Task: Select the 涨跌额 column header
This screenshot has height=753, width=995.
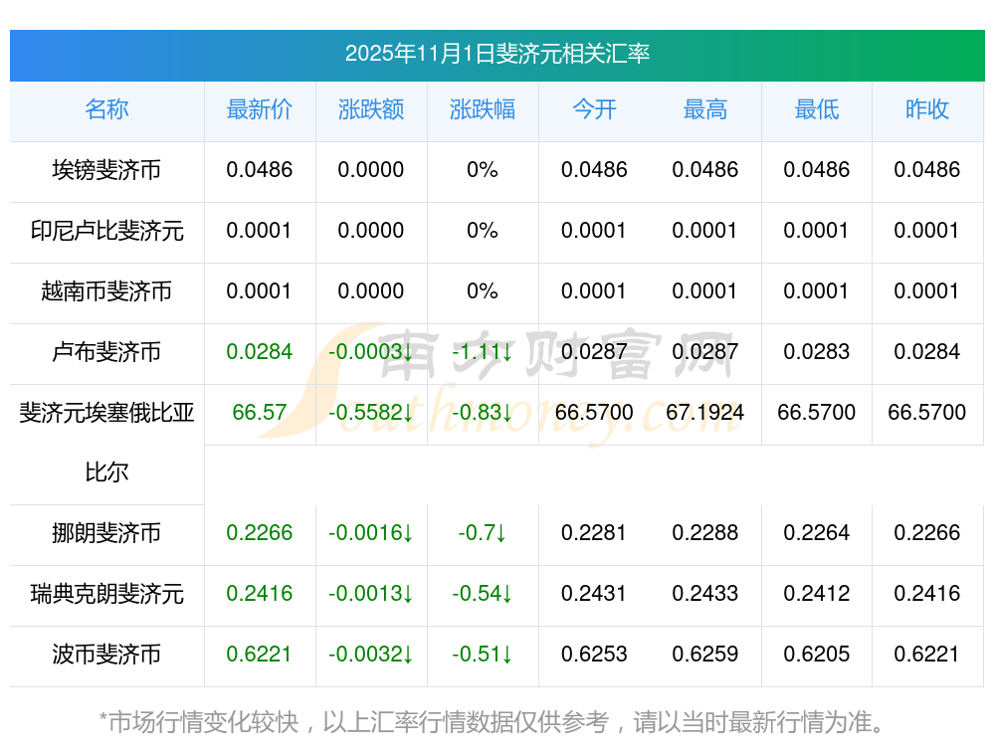Action: (370, 109)
